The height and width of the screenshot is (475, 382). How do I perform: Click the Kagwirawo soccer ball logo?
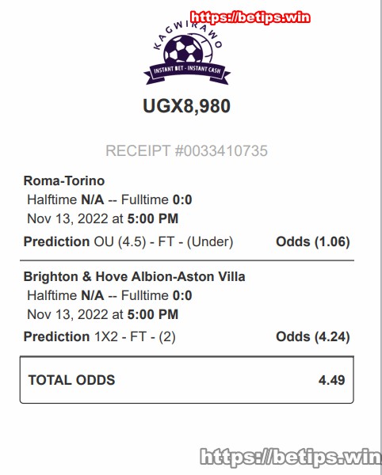[187, 53]
